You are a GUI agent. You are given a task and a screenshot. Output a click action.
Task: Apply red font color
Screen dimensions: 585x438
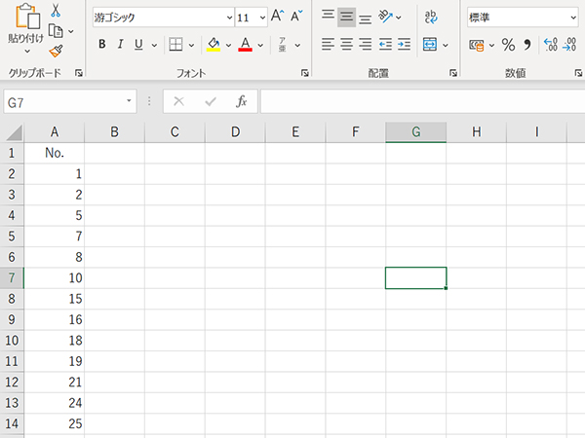(245, 45)
